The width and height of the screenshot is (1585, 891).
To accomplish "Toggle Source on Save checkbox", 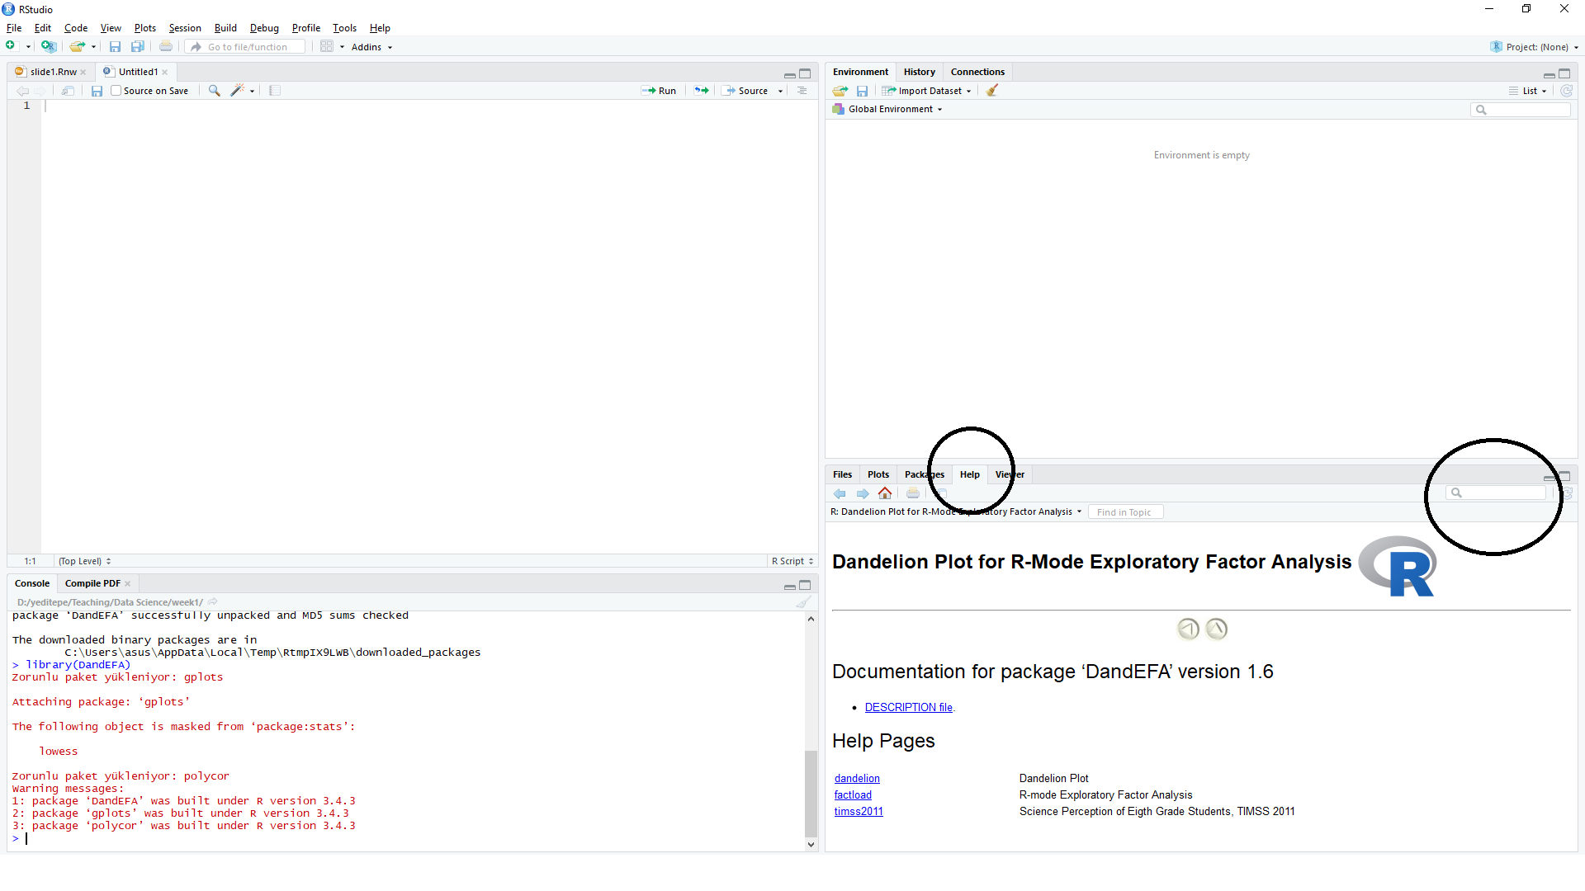I will click(x=116, y=91).
